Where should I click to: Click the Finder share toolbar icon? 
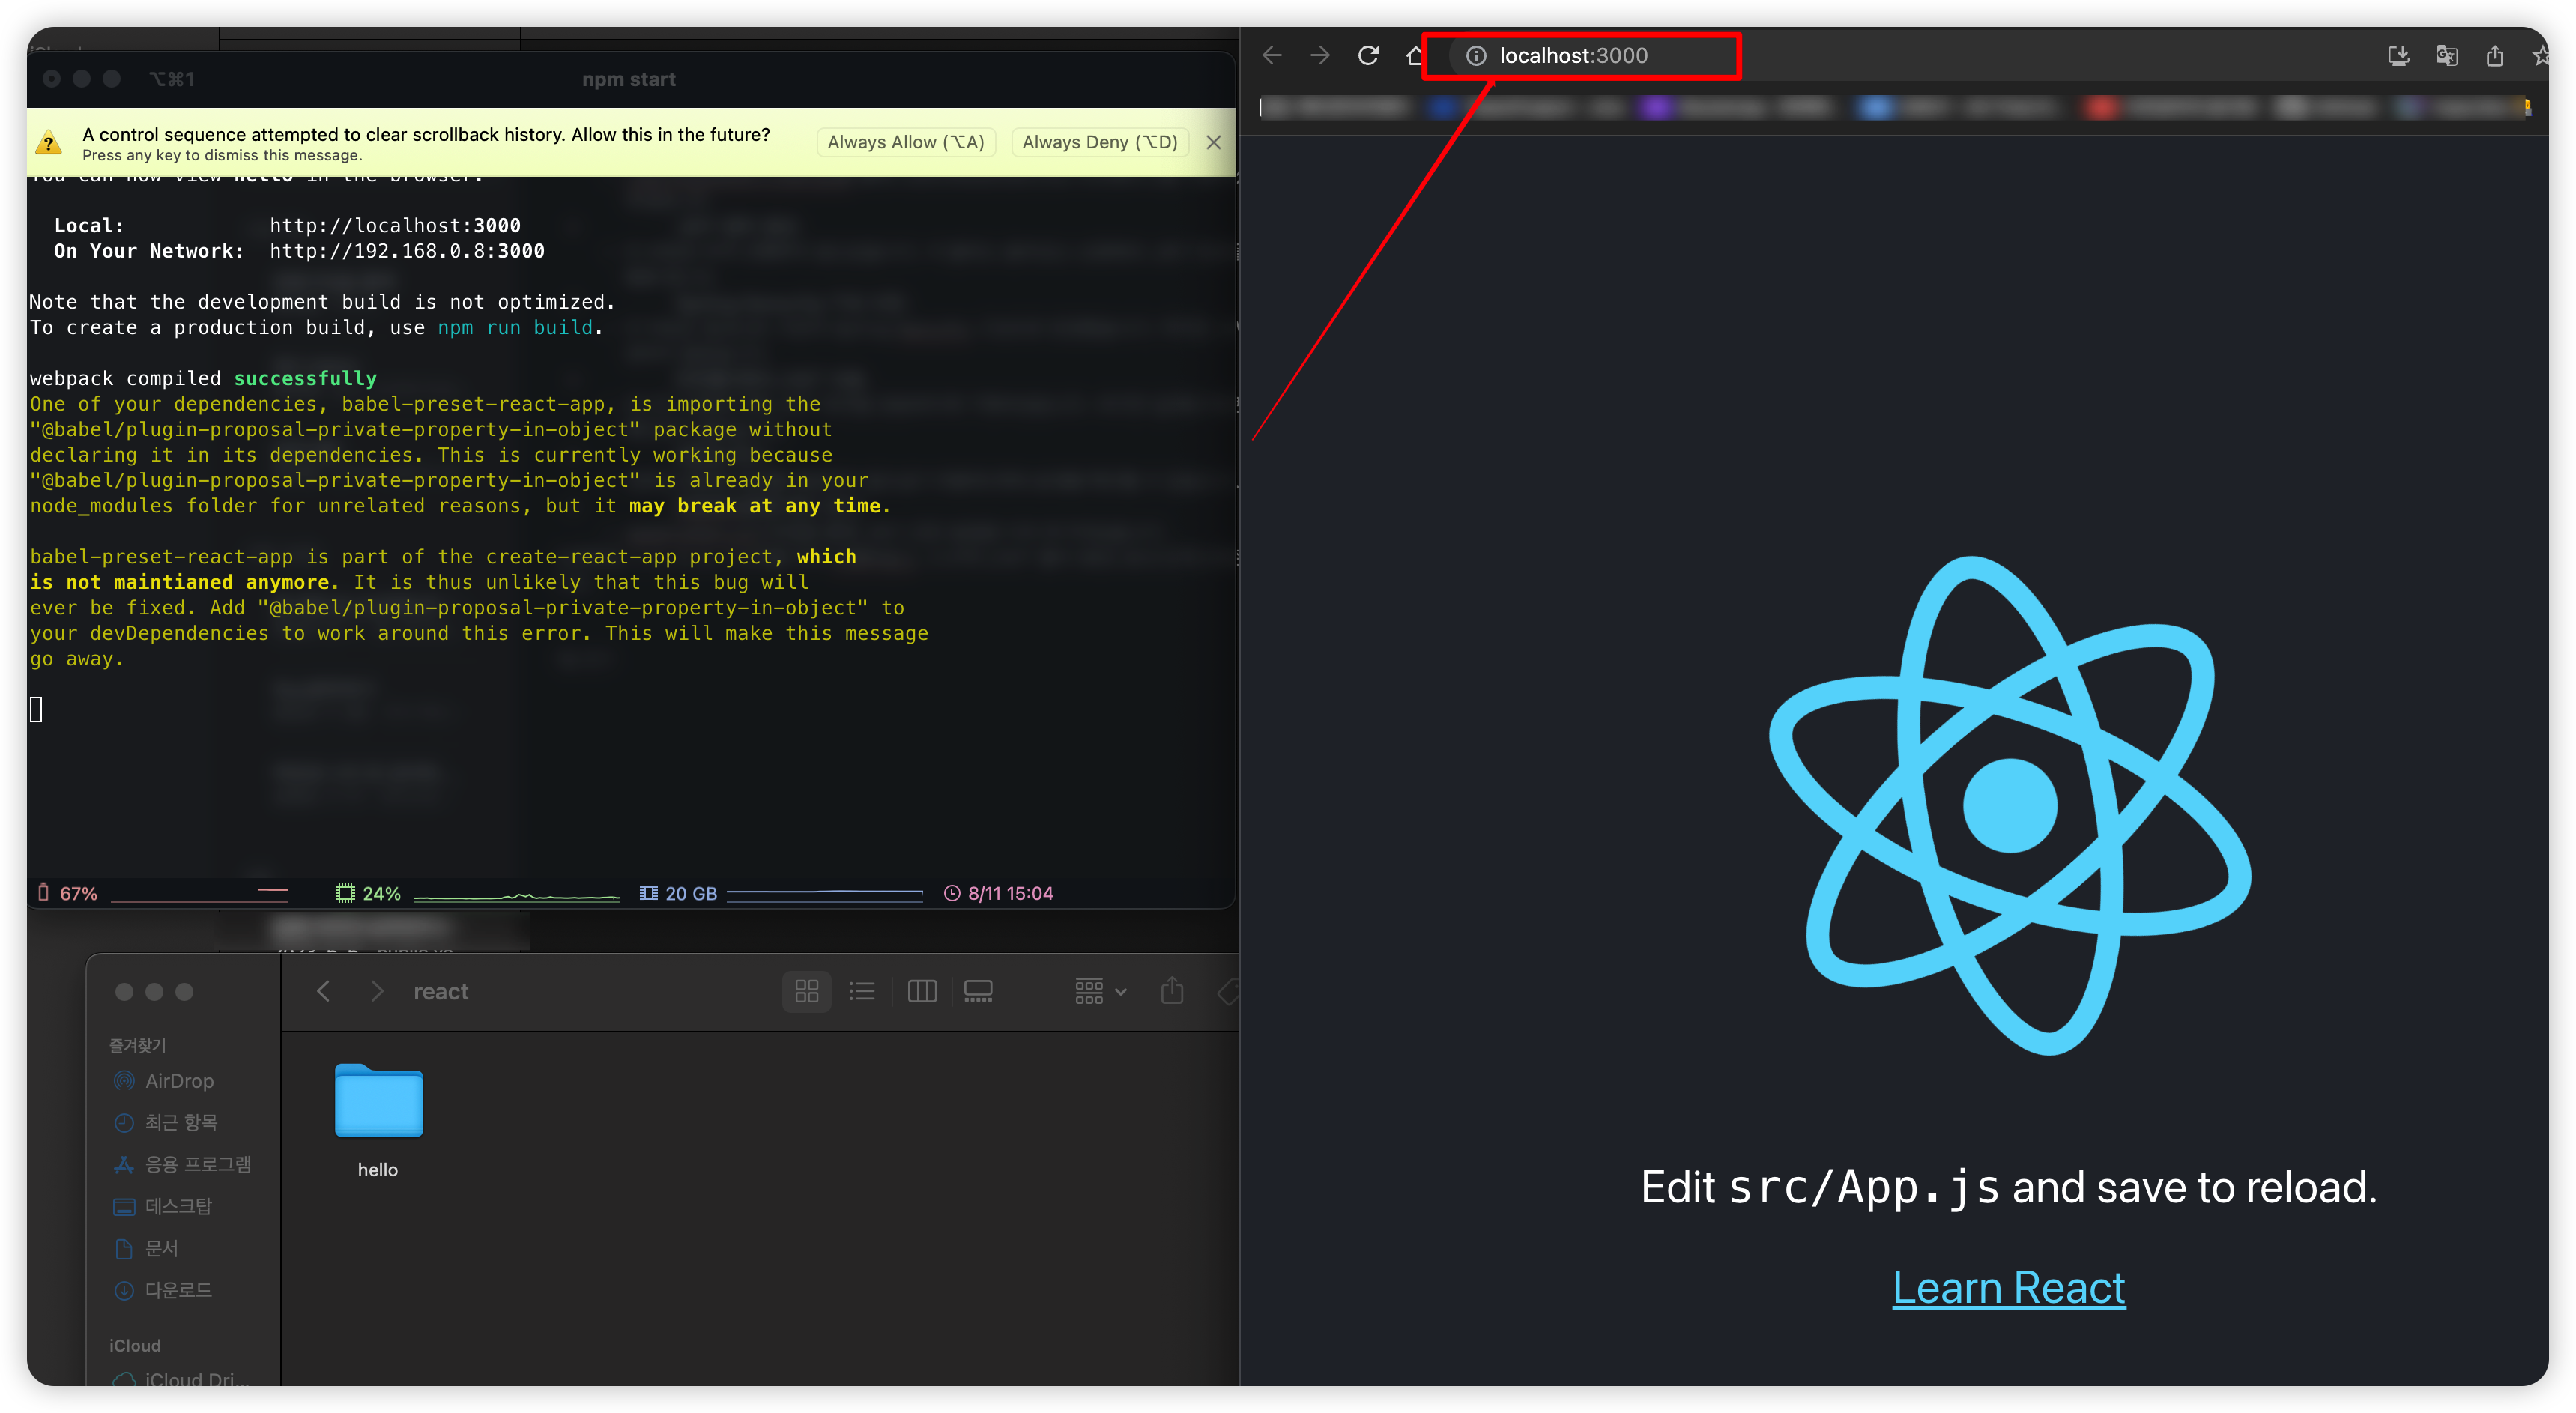(1172, 991)
